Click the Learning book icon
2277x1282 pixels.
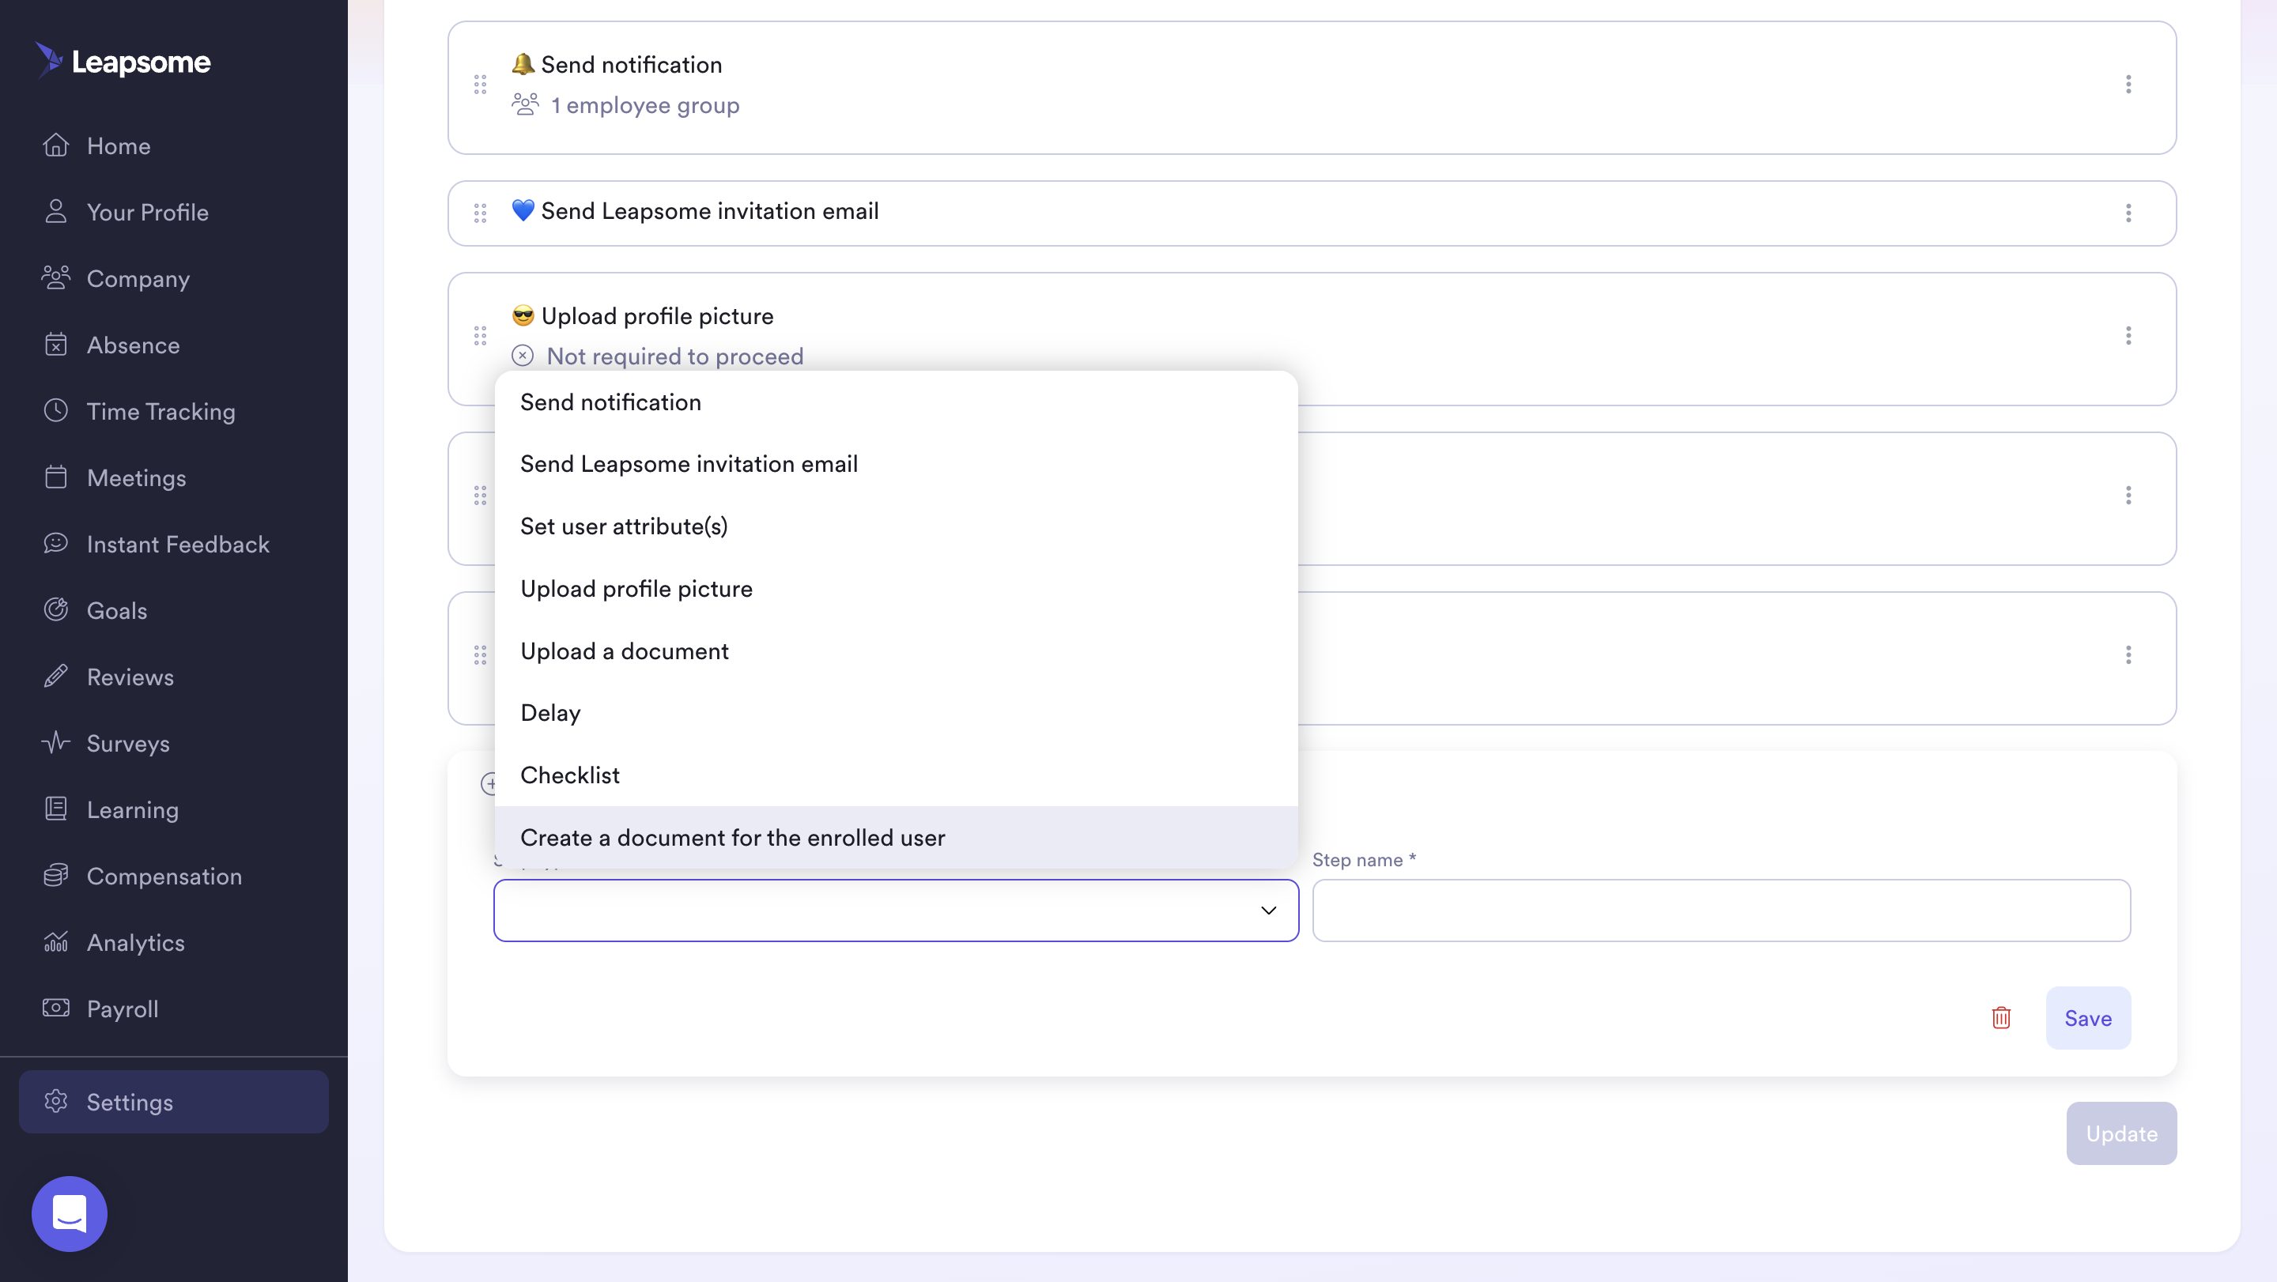55,809
